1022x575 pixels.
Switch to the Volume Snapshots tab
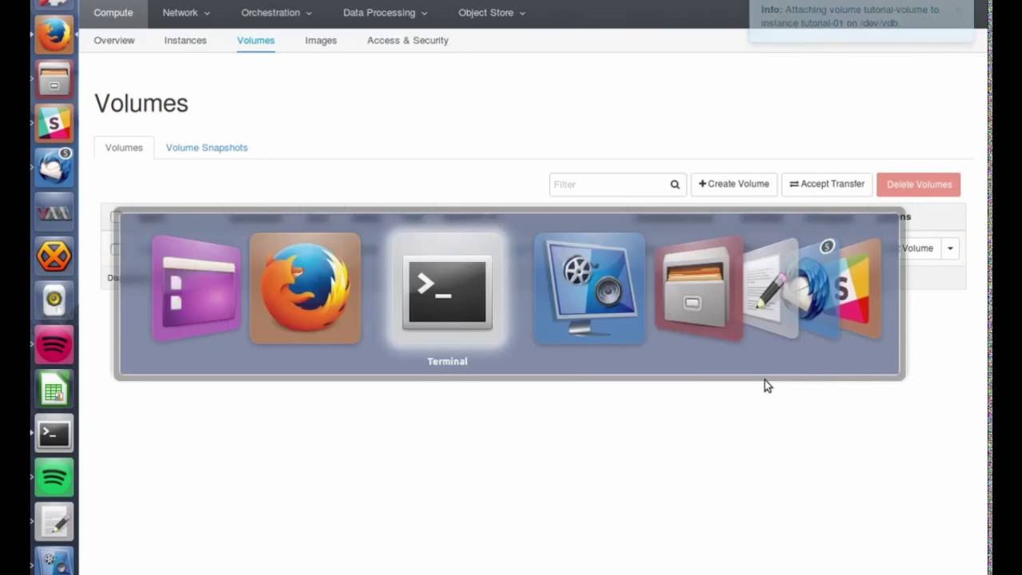pos(207,148)
